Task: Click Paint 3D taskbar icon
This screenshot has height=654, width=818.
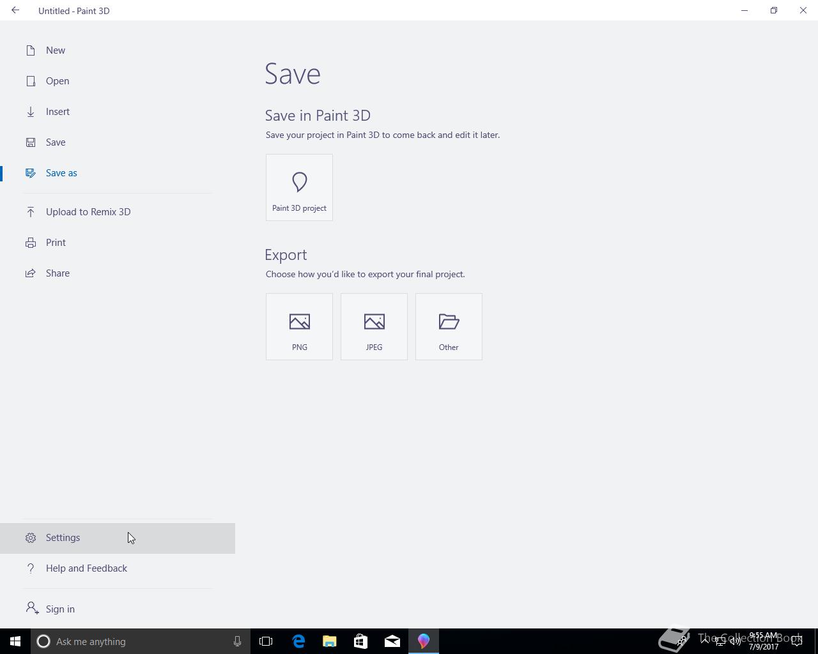Action: [424, 641]
